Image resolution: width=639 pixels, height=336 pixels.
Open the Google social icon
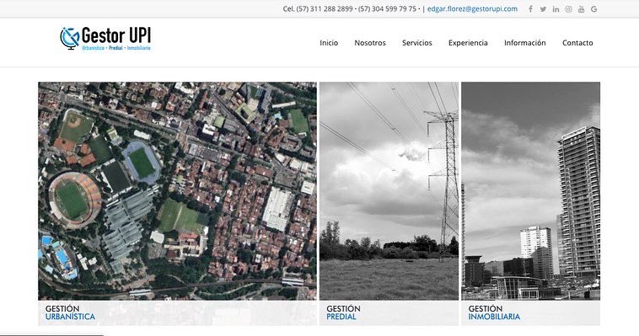(593, 9)
